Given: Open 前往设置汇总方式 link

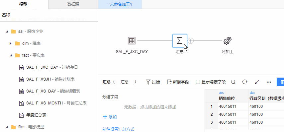Looking at the screenshot, I should [118, 129].
